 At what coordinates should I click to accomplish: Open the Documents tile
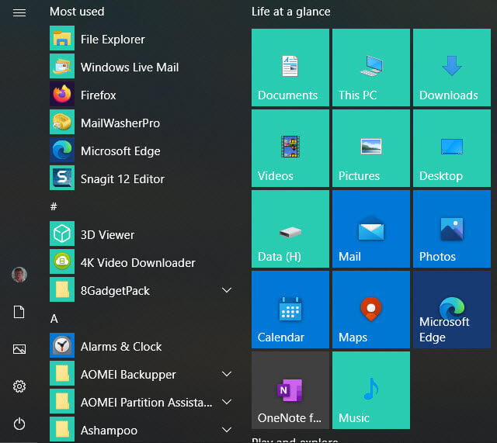point(290,67)
